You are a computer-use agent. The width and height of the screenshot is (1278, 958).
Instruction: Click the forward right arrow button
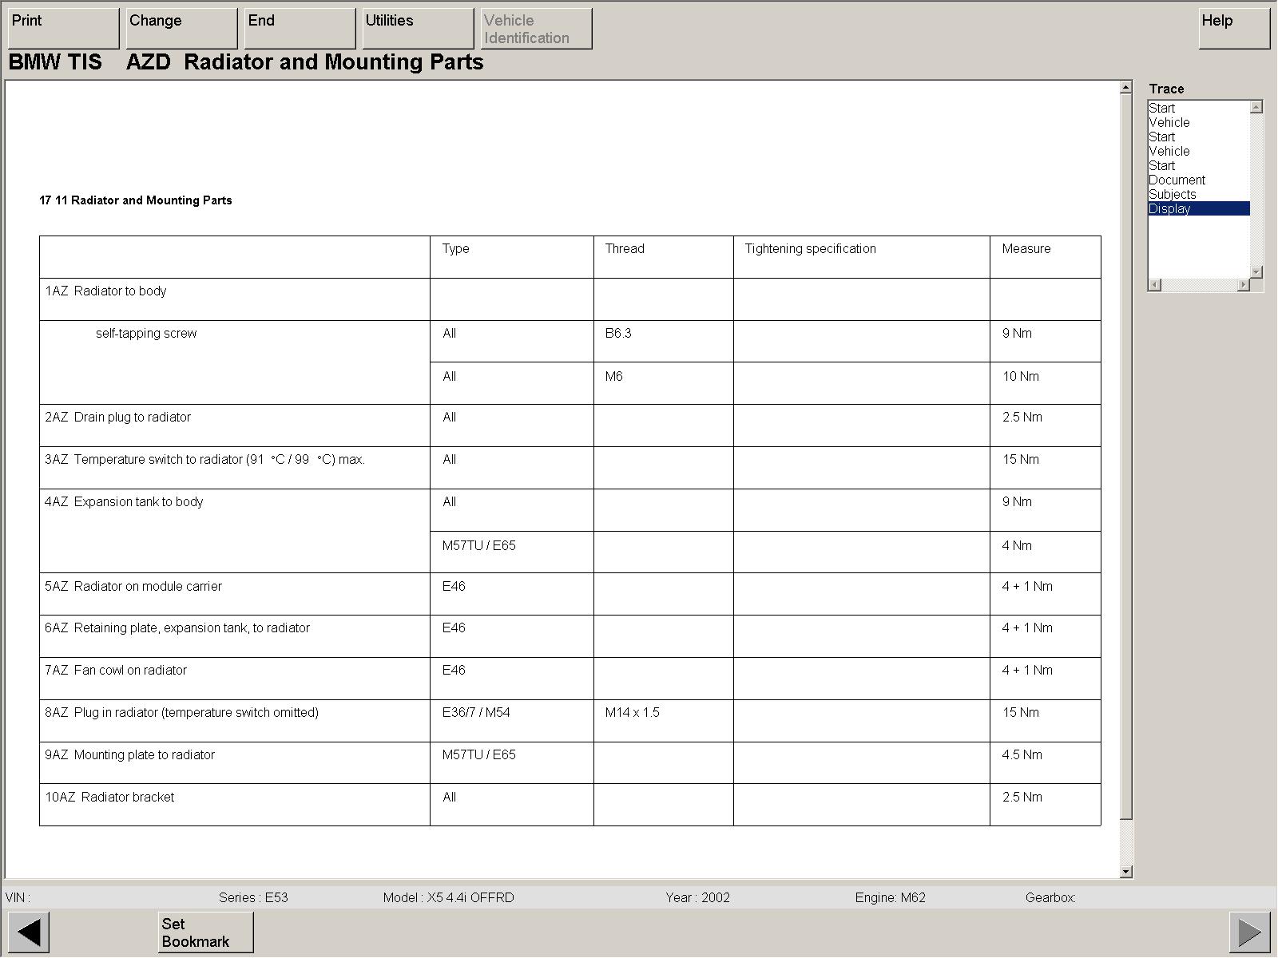pos(1249,932)
